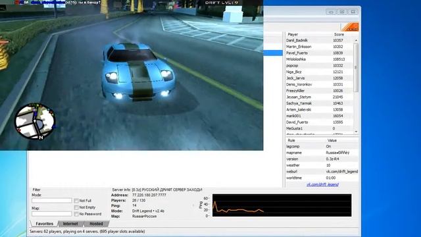Click player list scrollbar up arrow
This screenshot has width=421, height=237.
(356, 40)
